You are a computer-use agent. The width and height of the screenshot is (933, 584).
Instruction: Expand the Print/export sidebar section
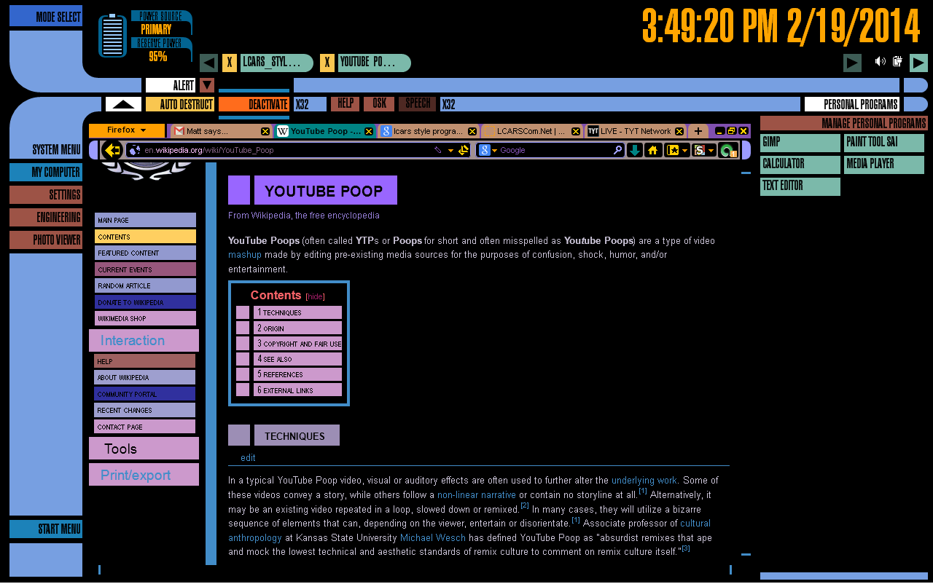[144, 475]
